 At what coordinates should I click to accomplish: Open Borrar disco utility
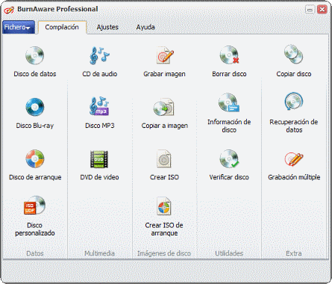click(229, 61)
